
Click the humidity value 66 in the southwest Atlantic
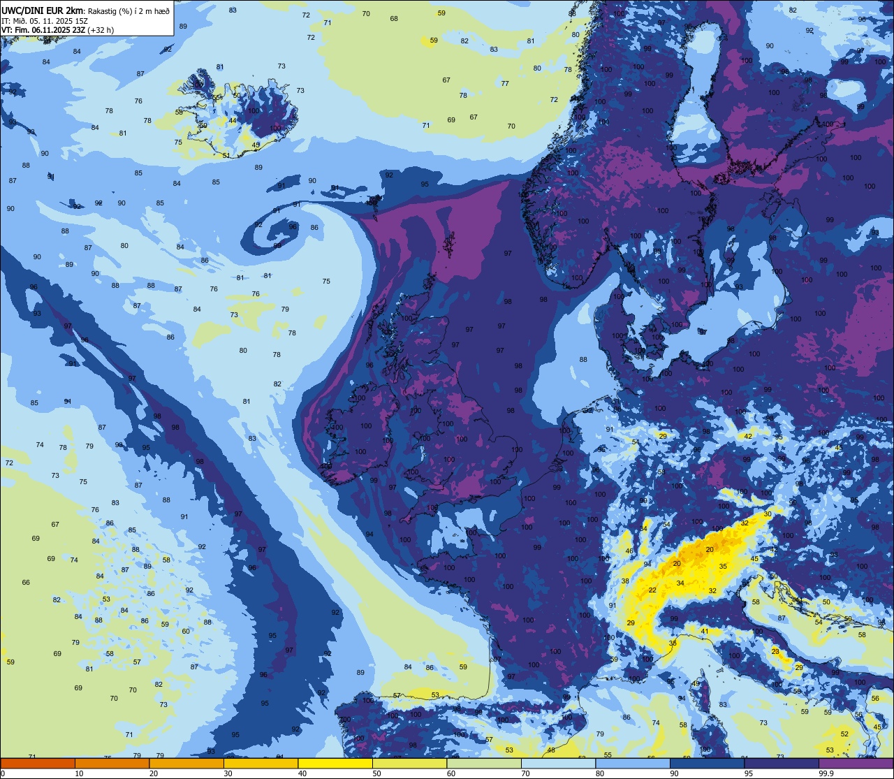coord(26,583)
